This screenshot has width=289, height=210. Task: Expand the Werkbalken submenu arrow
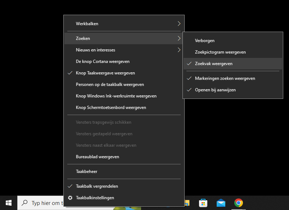(x=179, y=24)
